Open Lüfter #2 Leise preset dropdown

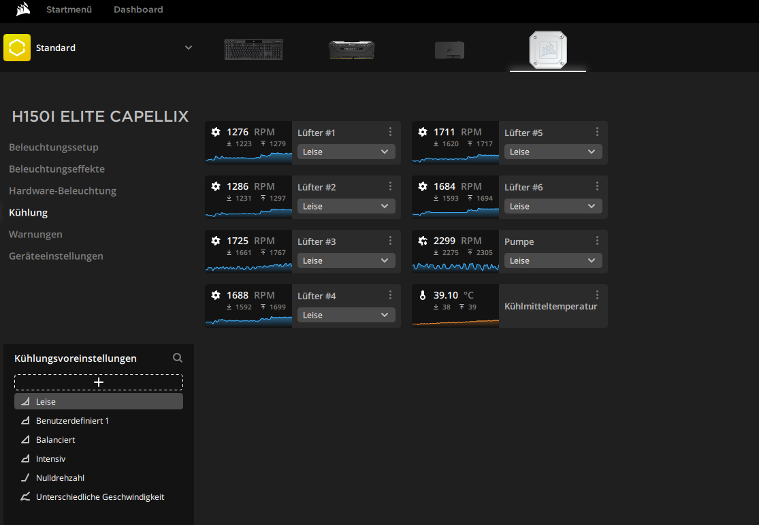[x=346, y=206]
